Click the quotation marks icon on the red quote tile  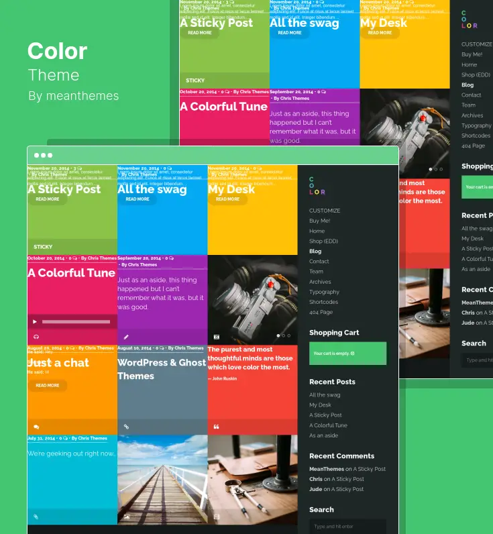(x=216, y=427)
